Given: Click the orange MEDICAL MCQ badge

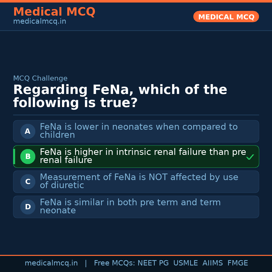Looking at the screenshot, I should tap(226, 17).
